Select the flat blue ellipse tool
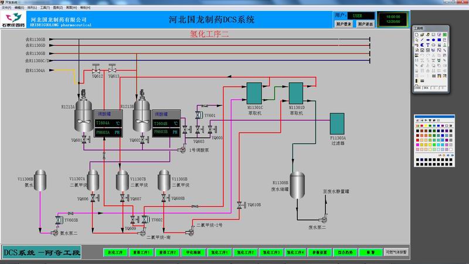The height and width of the screenshot is (264, 469). pos(428,40)
